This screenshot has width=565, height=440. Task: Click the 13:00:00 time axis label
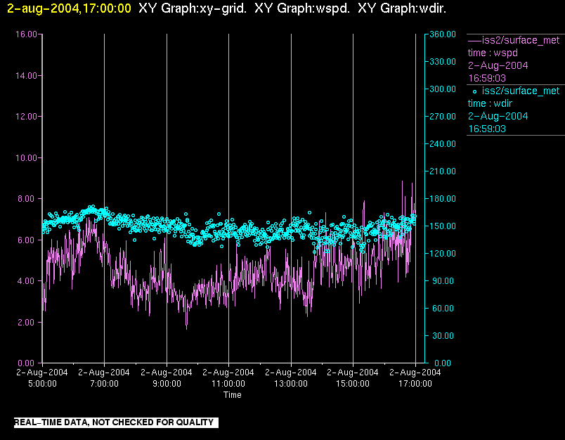coord(291,384)
